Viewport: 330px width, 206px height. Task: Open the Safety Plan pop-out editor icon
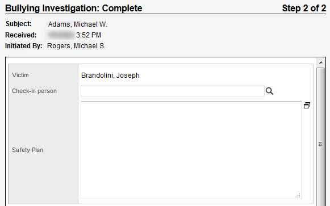(x=307, y=106)
